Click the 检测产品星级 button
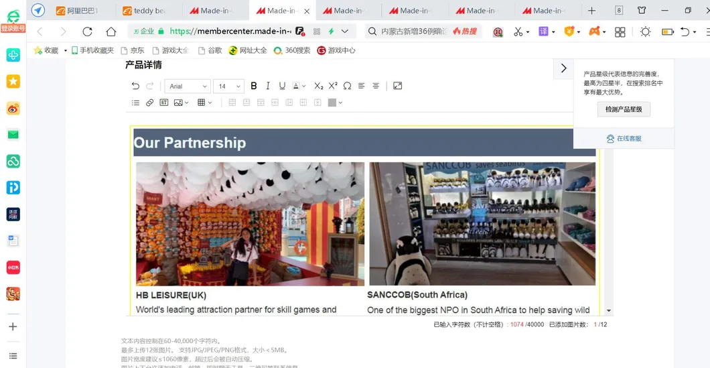 coord(624,109)
